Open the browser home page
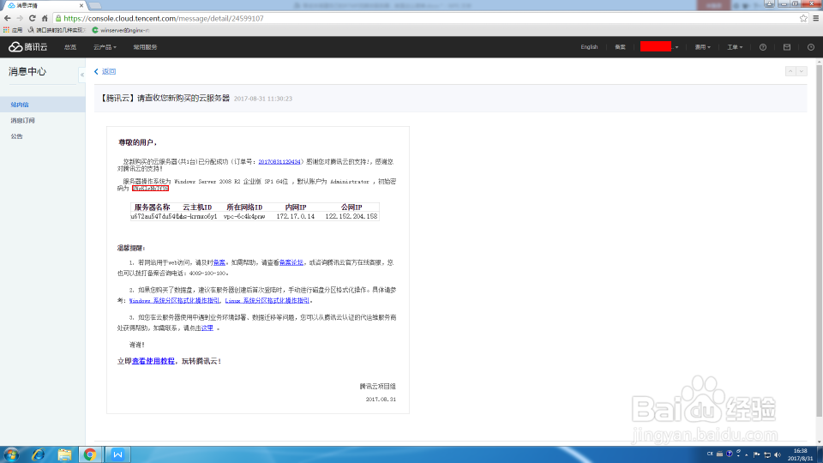Image resolution: width=823 pixels, height=463 pixels. pos(45,18)
